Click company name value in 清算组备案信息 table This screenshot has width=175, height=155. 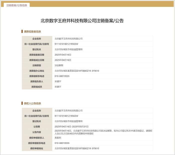pyautogui.click(x=68, y=38)
